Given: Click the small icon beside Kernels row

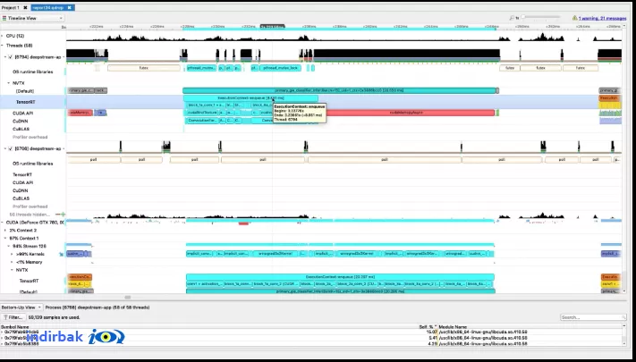Looking at the screenshot, I should coord(61,255).
